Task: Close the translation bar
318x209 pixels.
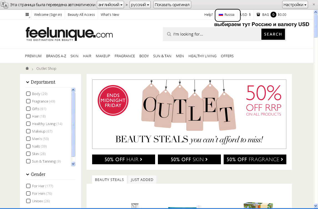Action: pyautogui.click(x=314, y=4)
